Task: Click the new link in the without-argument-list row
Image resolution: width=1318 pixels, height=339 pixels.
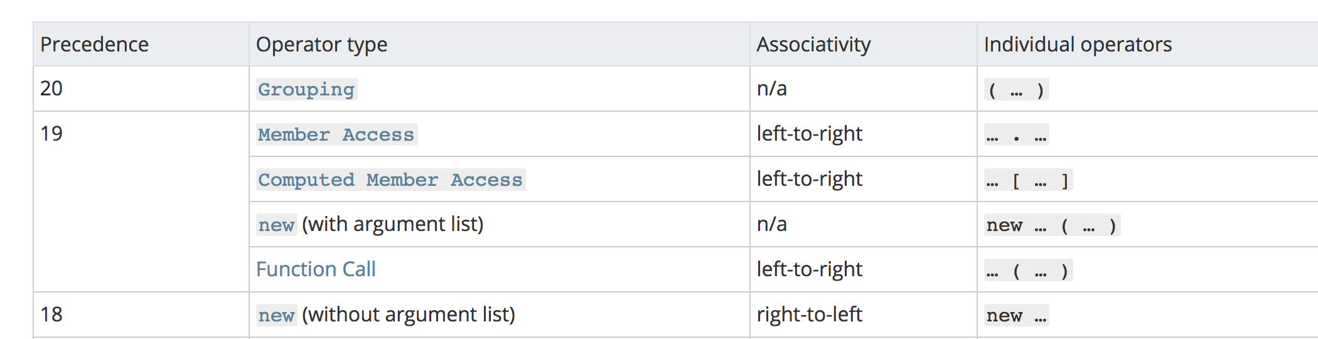Action: click(276, 316)
